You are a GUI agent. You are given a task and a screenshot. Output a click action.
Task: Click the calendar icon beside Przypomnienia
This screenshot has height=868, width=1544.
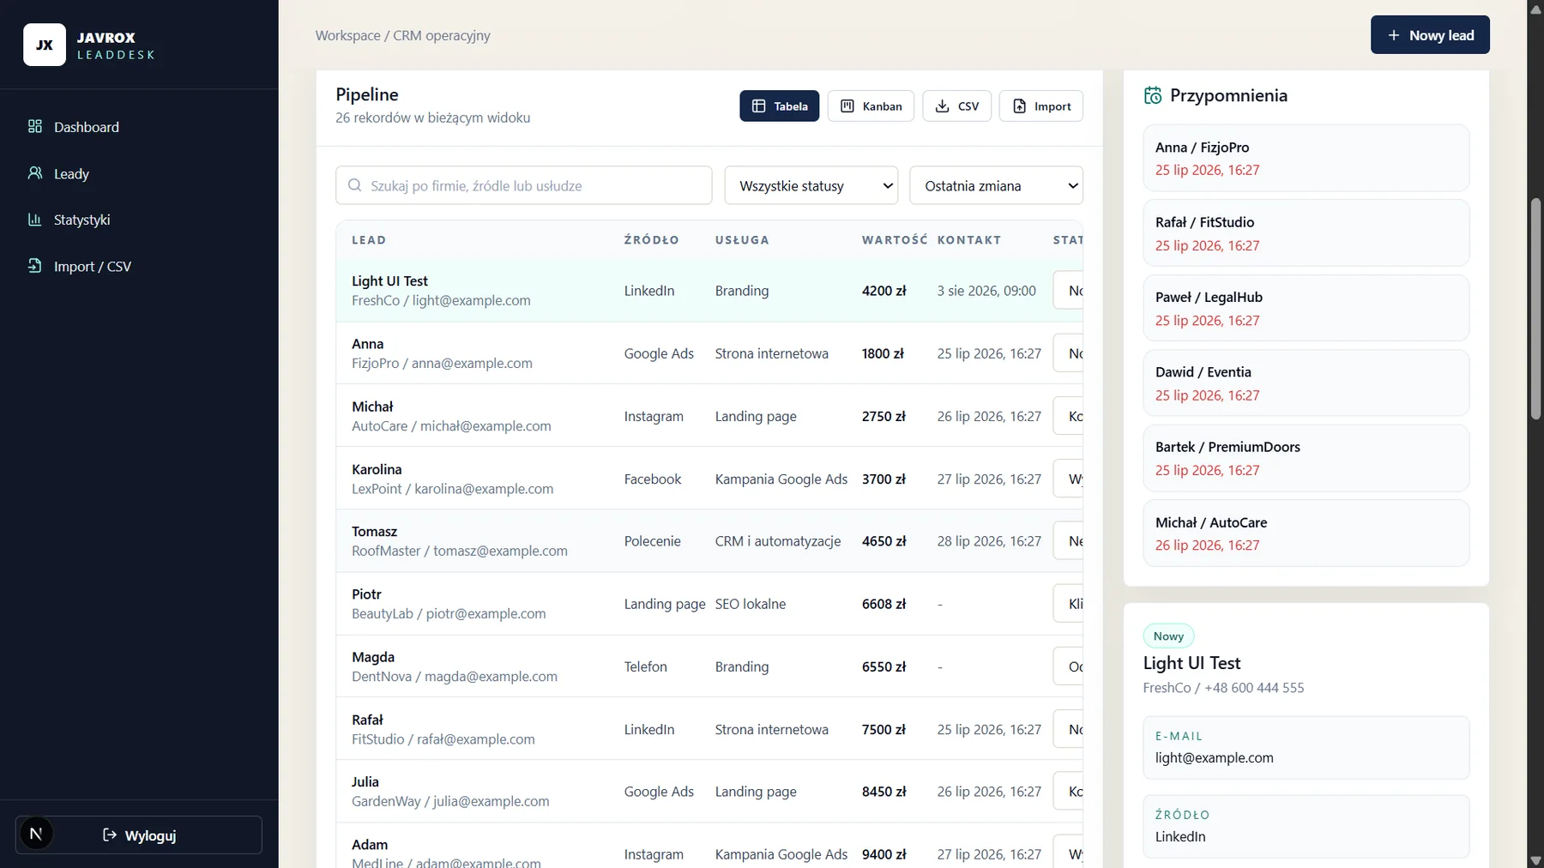point(1153,95)
